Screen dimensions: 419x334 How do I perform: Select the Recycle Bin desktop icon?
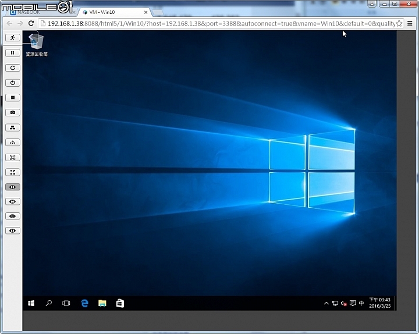[x=36, y=45]
